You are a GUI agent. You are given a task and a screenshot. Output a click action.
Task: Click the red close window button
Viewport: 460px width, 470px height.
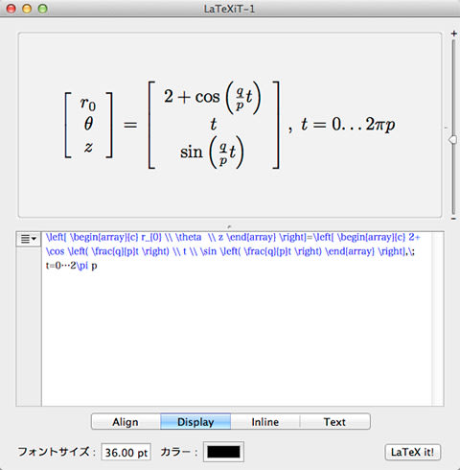pyautogui.click(x=11, y=9)
